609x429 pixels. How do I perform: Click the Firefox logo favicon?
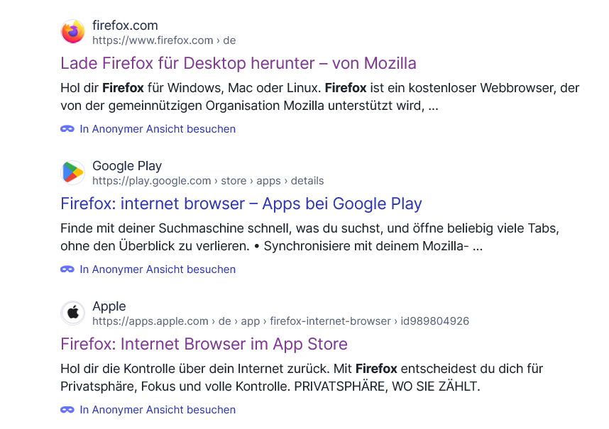72,32
